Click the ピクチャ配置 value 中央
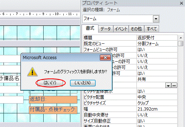The height and width of the screenshot is (127, 185). point(157,97)
